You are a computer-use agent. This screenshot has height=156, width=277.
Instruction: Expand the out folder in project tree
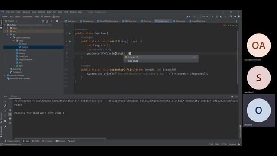[8, 31]
